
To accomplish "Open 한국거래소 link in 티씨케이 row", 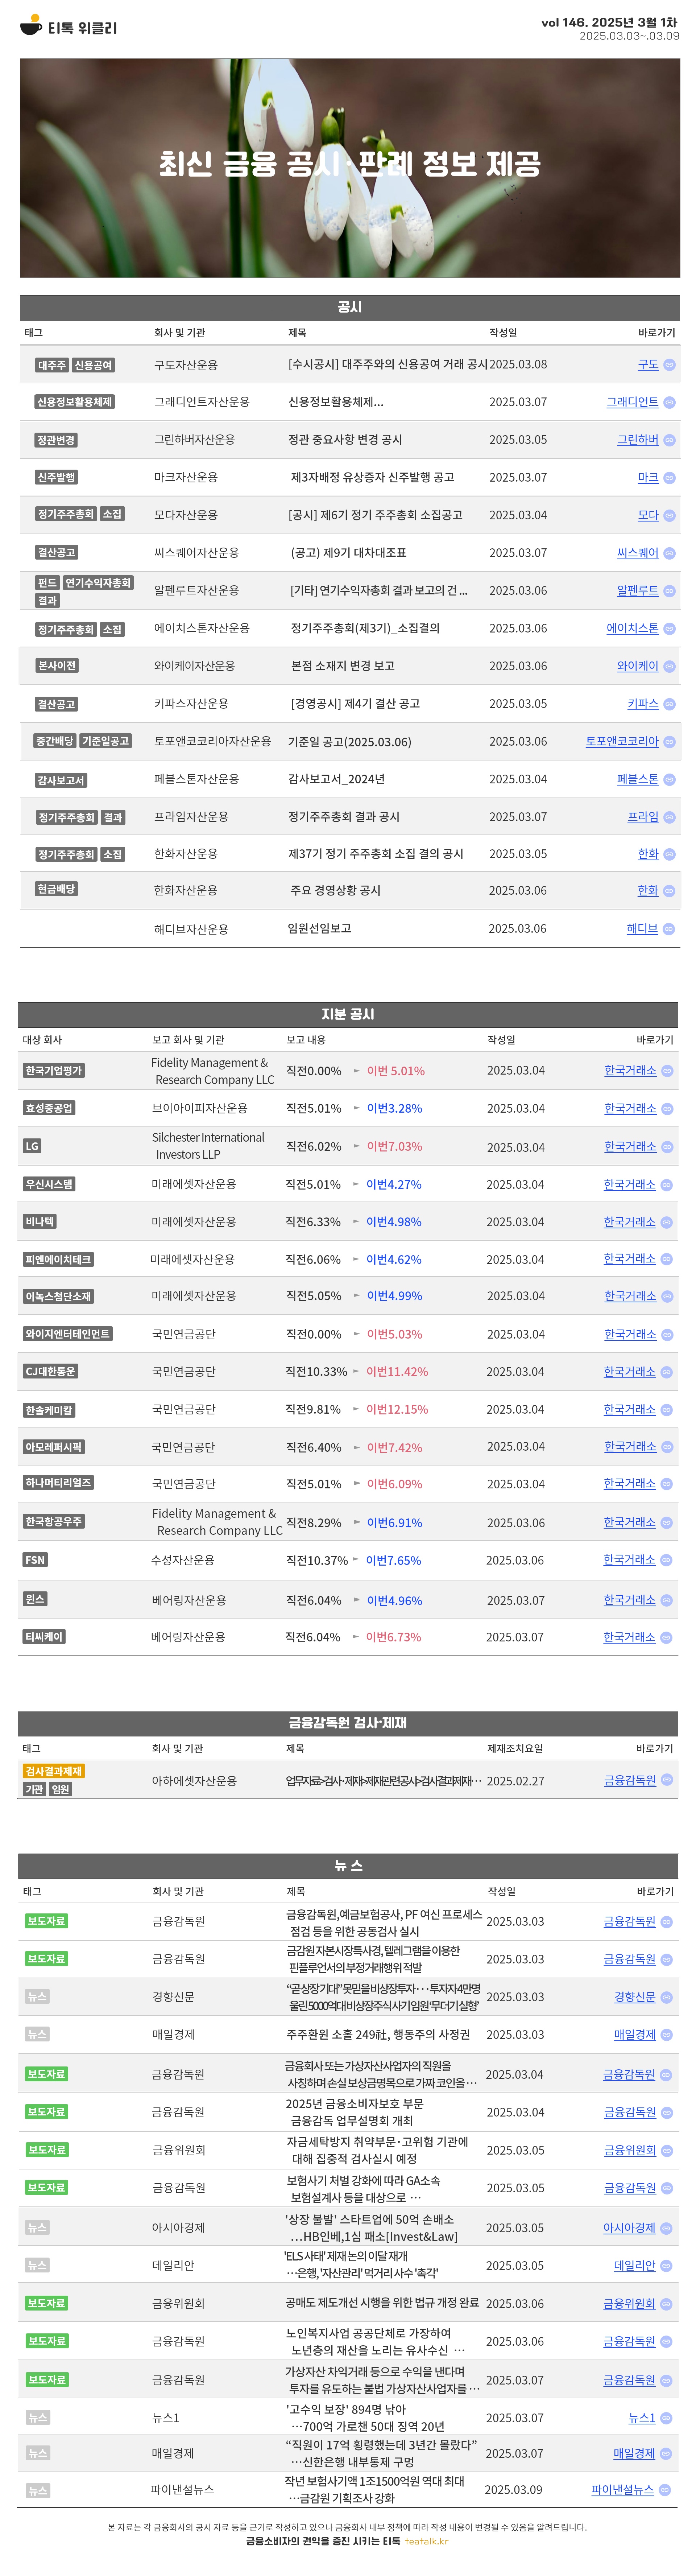I will pos(629,1637).
